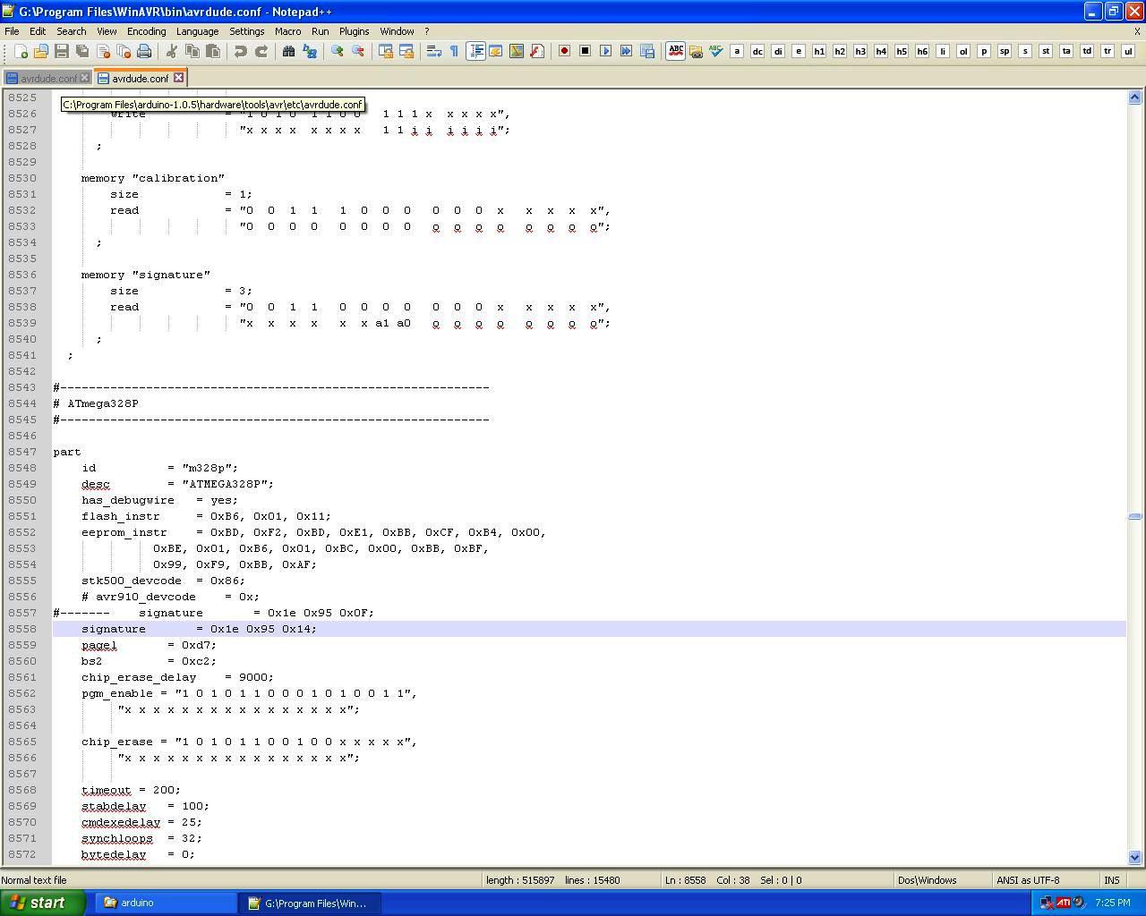Print the current document

(x=144, y=51)
